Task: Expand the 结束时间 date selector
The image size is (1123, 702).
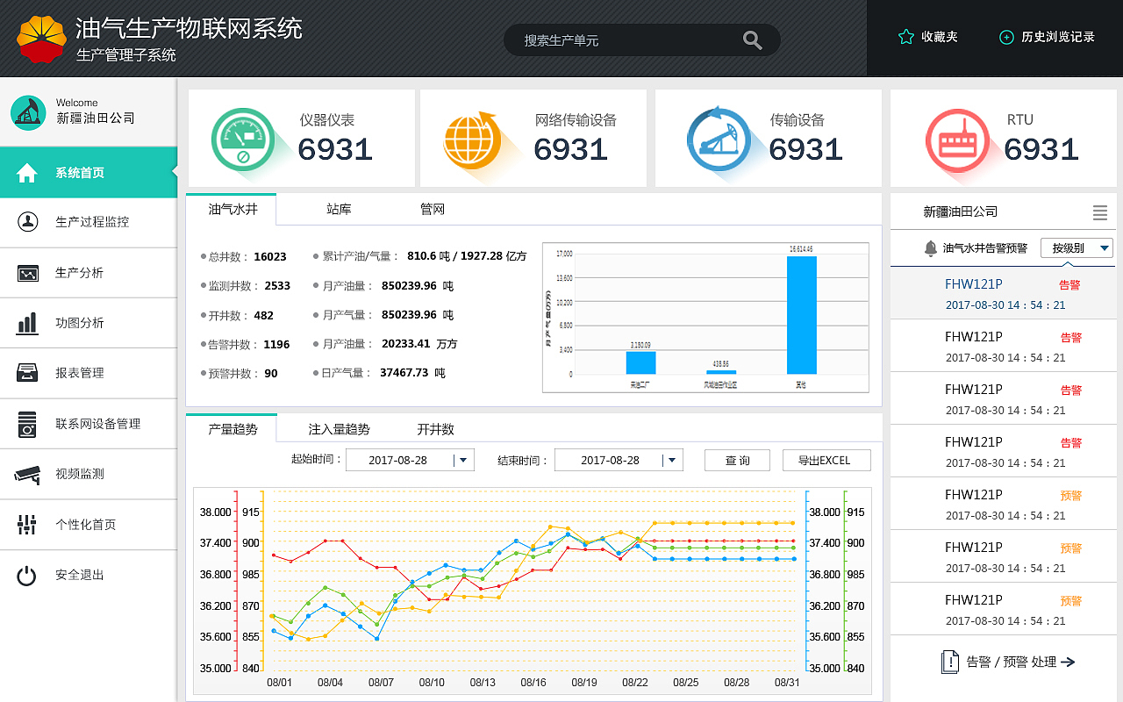Action: click(x=671, y=459)
